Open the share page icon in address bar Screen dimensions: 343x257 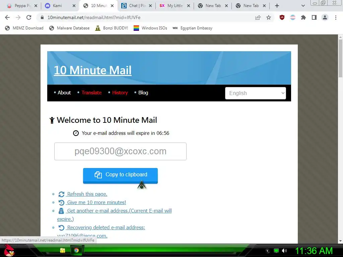pos(258,17)
